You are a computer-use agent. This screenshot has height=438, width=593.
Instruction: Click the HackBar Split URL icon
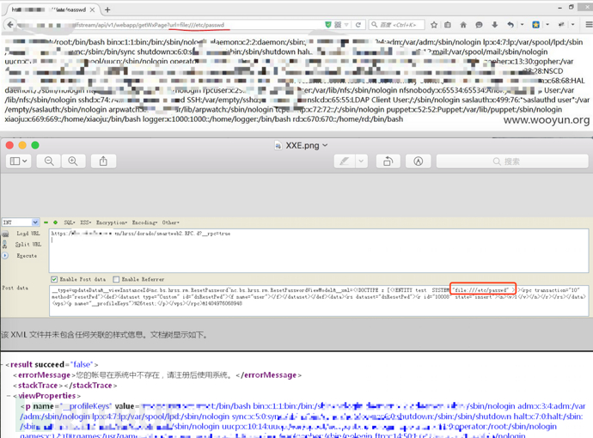pyautogui.click(x=4, y=245)
